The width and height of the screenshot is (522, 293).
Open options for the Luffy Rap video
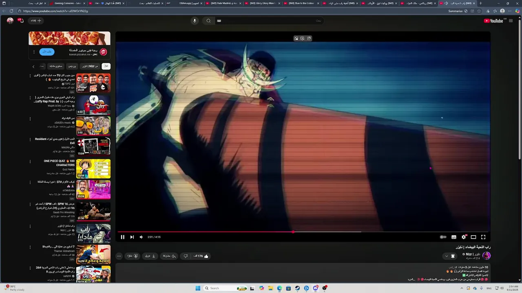coord(30,98)
